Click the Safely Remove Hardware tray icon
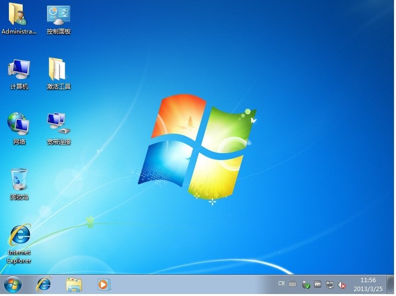The image size is (396, 296). tap(306, 285)
